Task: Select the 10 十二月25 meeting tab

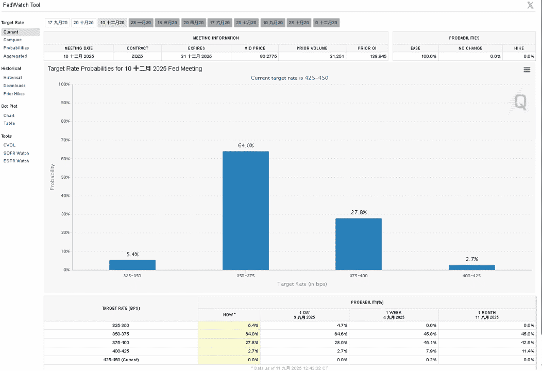Action: 112,23
